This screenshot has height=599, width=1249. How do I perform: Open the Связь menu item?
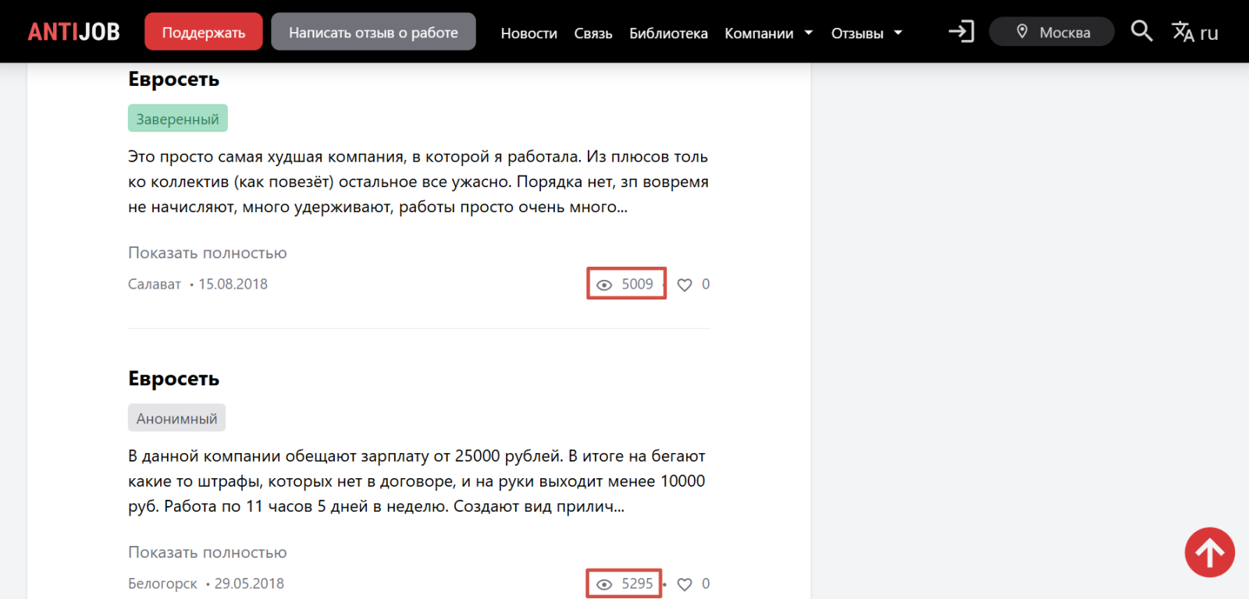coord(592,33)
